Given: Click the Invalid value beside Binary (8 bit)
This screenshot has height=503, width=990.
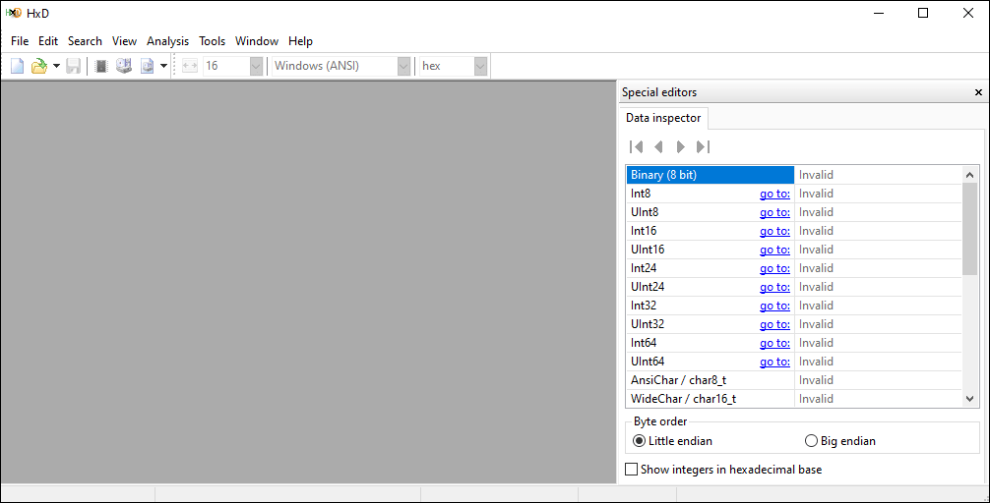Looking at the screenshot, I should click(816, 175).
